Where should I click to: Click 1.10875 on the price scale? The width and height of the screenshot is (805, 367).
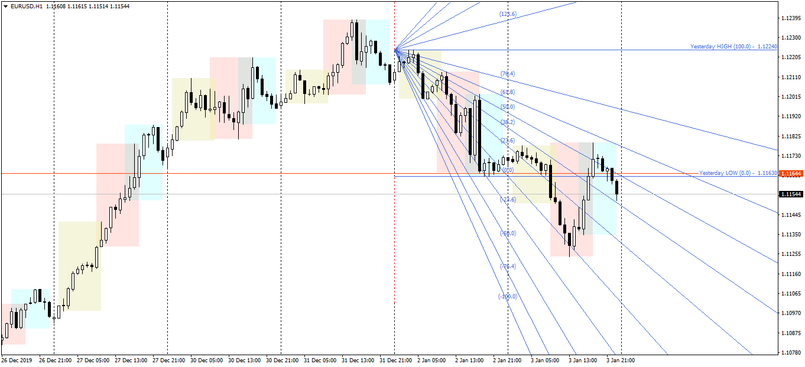[x=790, y=333]
